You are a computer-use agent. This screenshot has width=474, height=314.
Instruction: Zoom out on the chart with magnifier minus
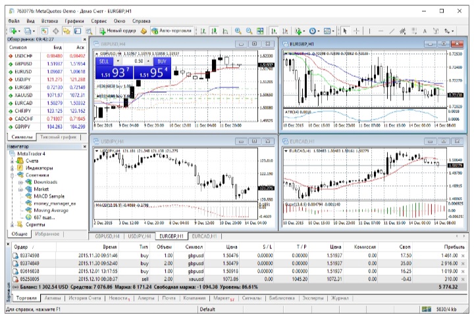[x=249, y=31]
